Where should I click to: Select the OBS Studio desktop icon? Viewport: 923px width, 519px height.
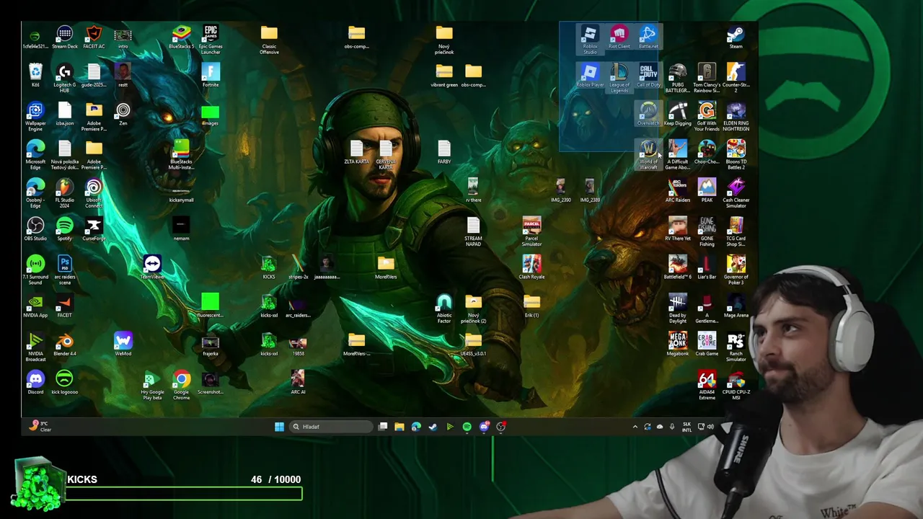pos(35,229)
